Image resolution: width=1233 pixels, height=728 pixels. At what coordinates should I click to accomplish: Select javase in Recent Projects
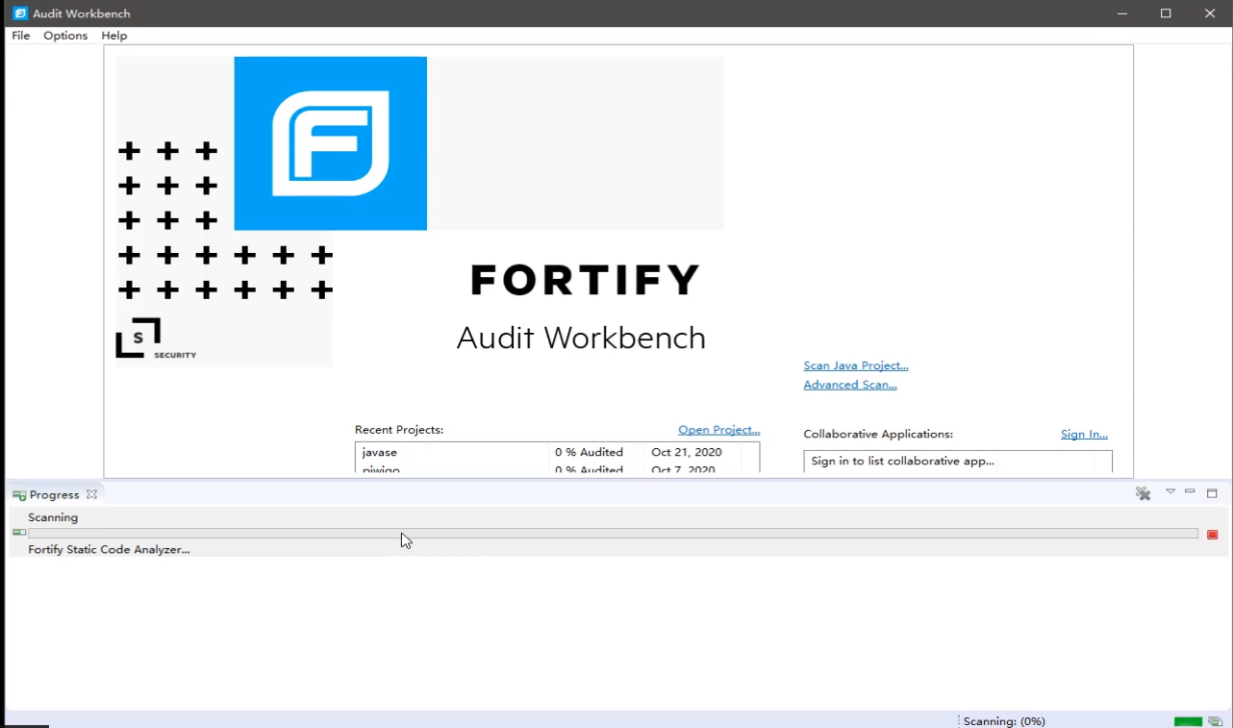pyautogui.click(x=380, y=452)
